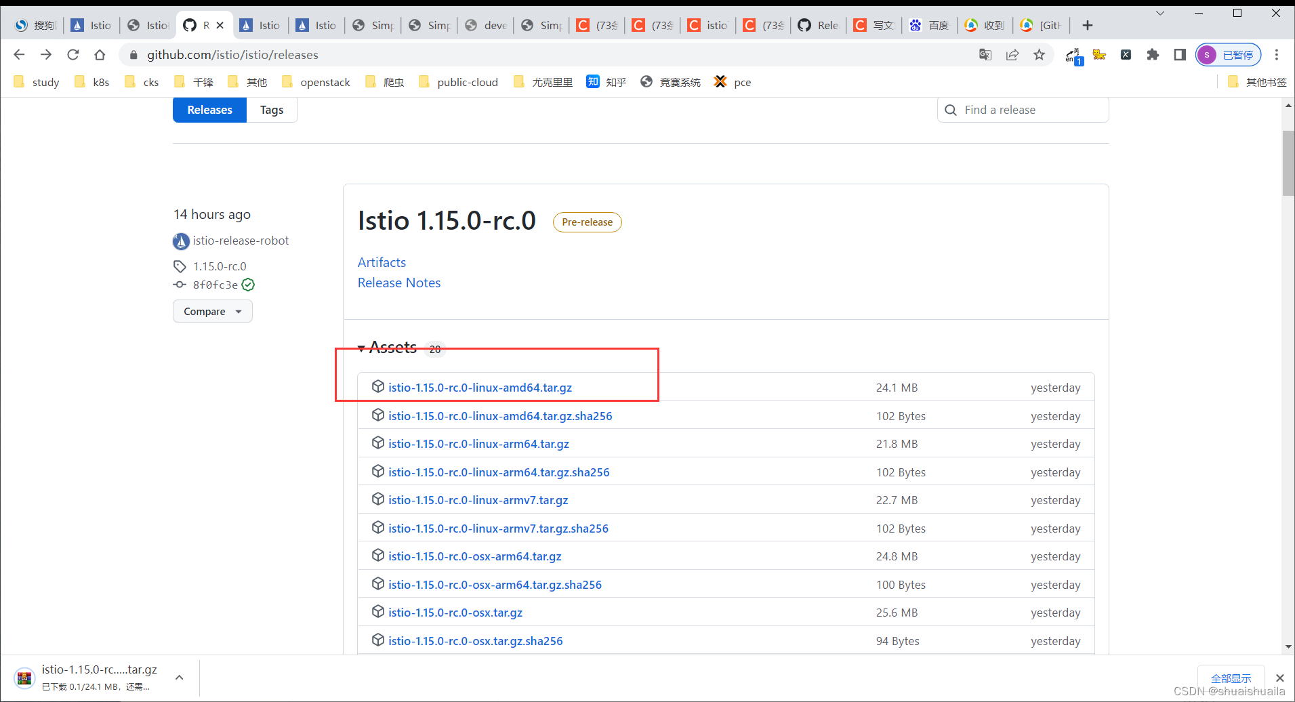Switch to the Rele GitHub browser tab

819,25
